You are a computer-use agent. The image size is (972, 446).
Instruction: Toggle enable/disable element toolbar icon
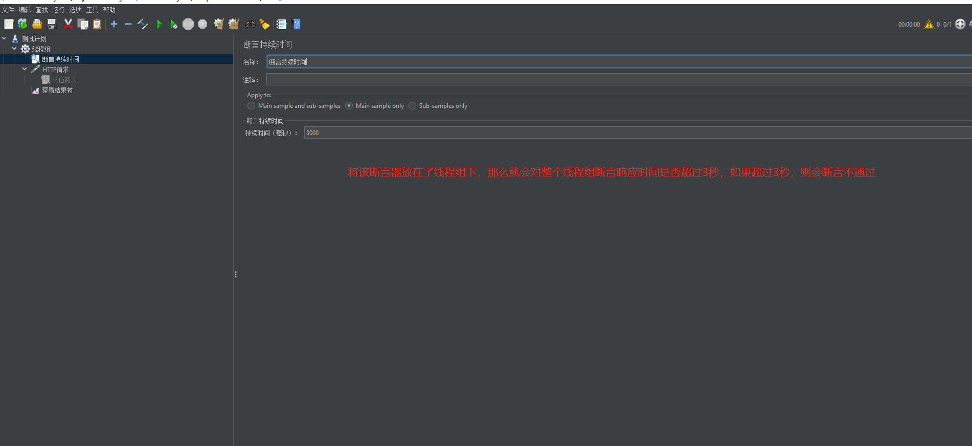143,24
